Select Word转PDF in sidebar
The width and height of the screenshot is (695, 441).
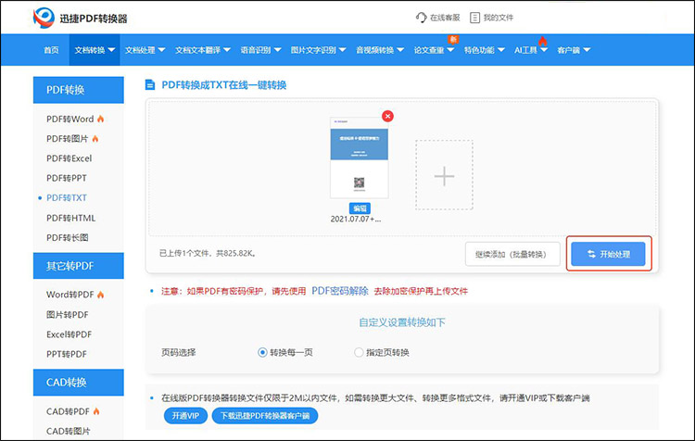point(70,295)
